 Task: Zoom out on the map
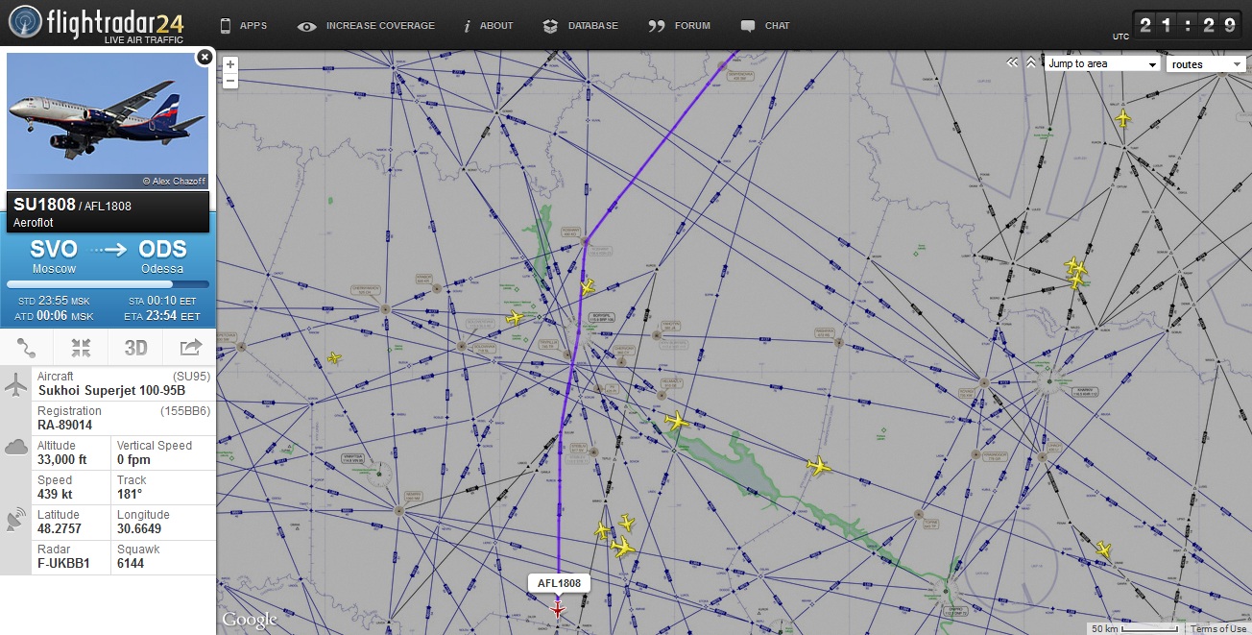coord(230,81)
